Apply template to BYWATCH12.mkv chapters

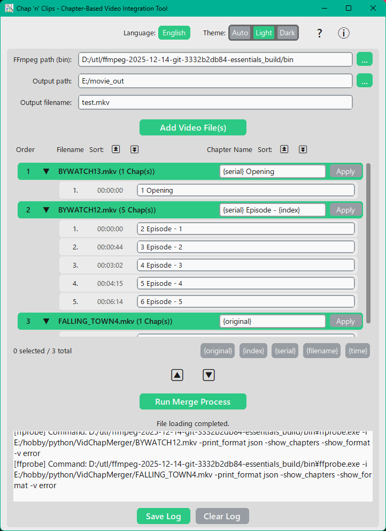[x=345, y=210]
